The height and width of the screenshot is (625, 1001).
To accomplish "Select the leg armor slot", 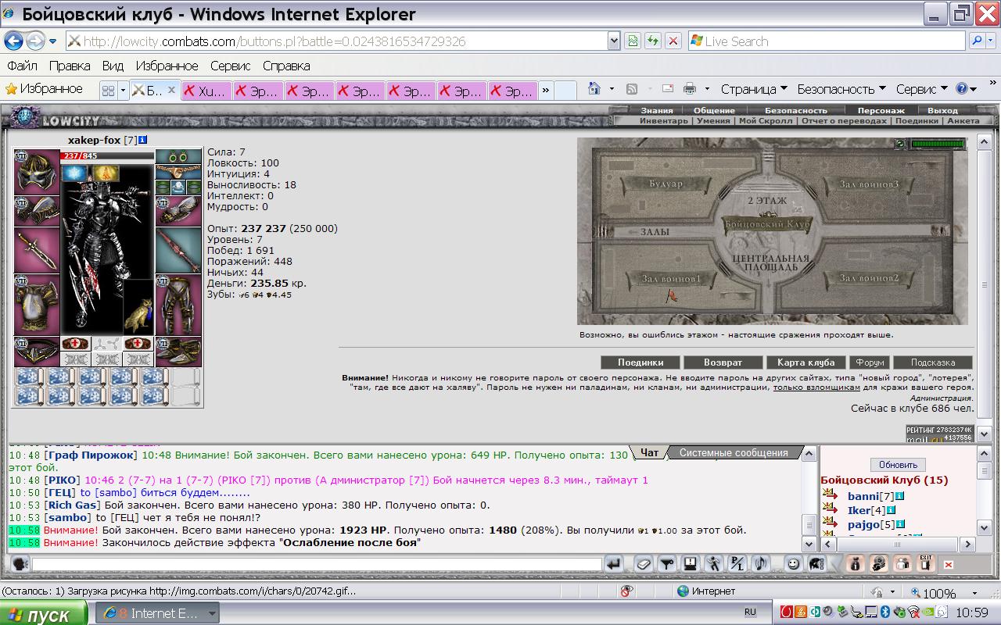I will (x=178, y=305).
